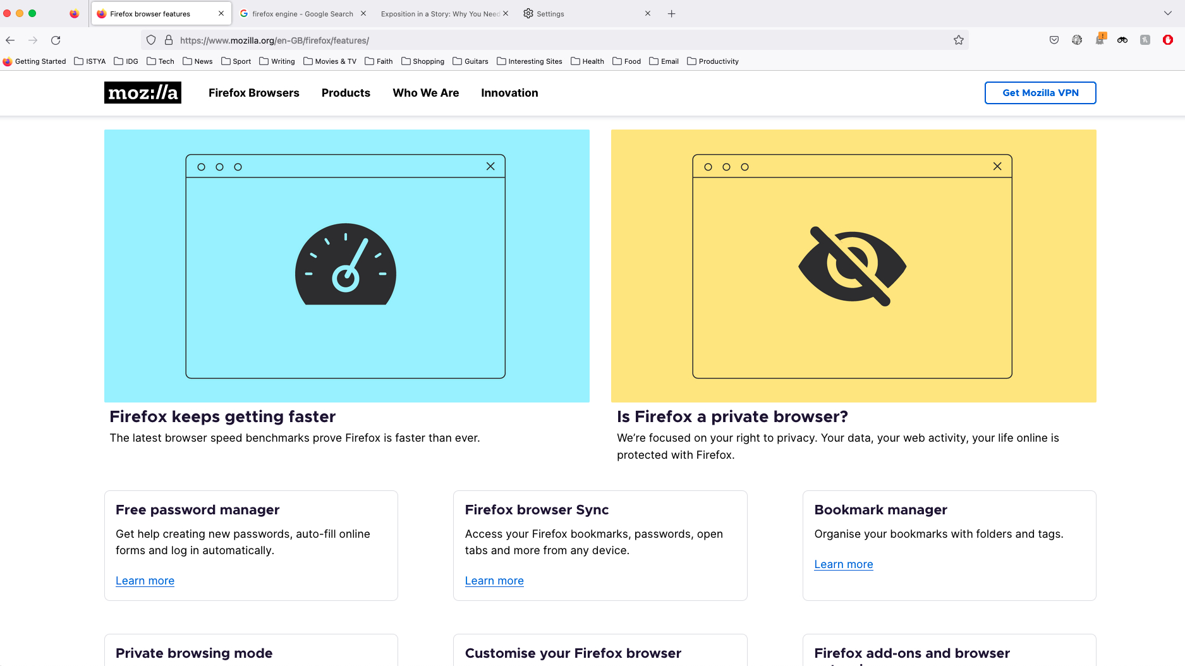The height and width of the screenshot is (666, 1185).
Task: Open the Movies & TV bookmarks folder
Action: point(330,61)
